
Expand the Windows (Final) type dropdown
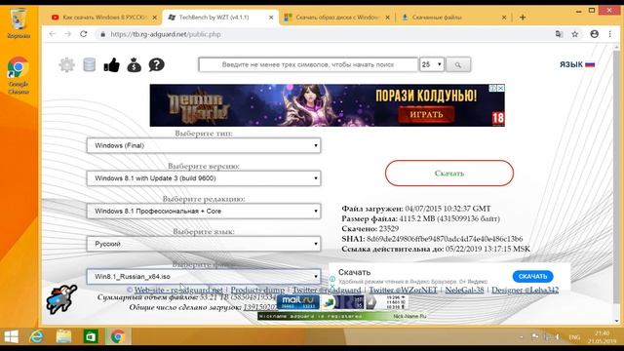[x=204, y=145]
